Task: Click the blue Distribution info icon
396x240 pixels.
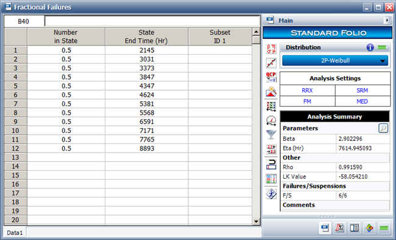Action: [370, 47]
